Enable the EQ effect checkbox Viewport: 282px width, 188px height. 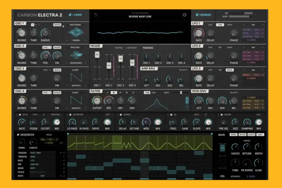[171, 115]
